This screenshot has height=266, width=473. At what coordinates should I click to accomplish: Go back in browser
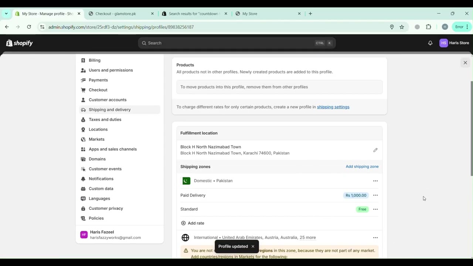coord(7,27)
